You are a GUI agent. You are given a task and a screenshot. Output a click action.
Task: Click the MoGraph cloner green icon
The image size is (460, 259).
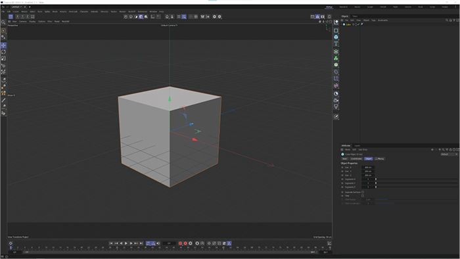click(336, 59)
